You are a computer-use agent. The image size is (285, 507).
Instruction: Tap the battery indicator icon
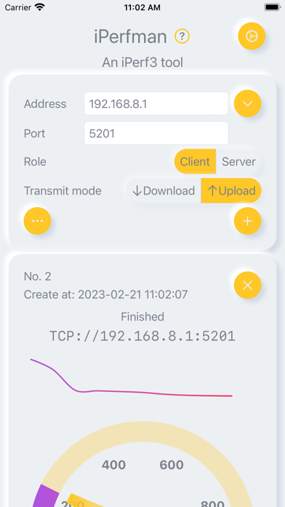pos(272,7)
